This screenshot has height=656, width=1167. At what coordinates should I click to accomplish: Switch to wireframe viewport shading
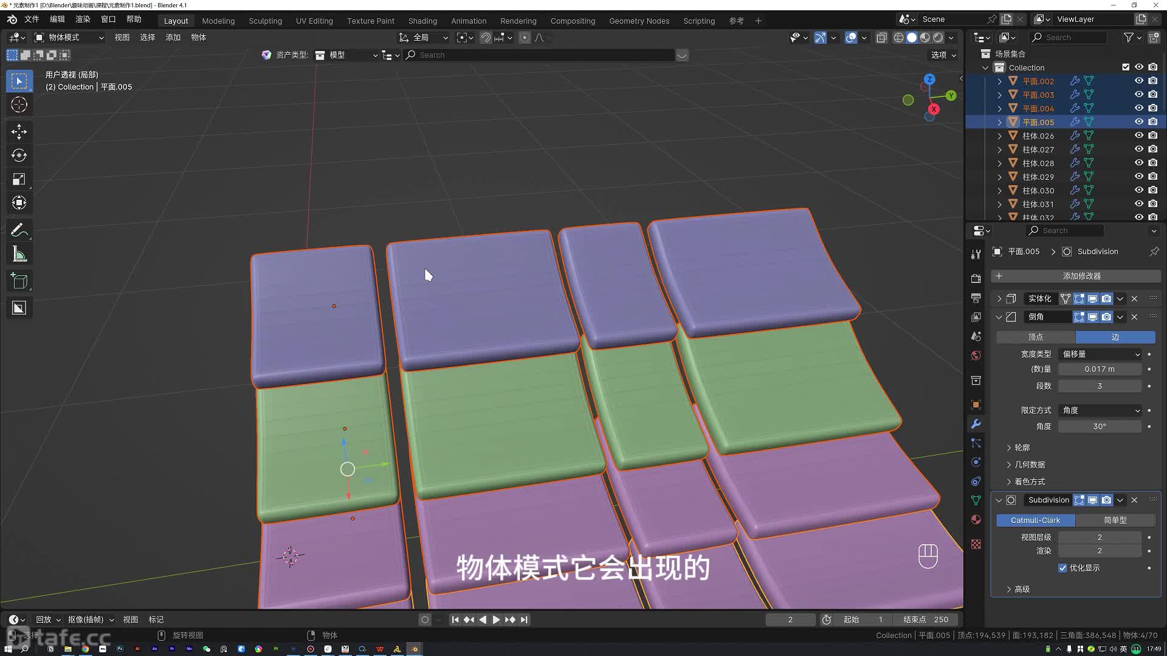[x=898, y=38]
